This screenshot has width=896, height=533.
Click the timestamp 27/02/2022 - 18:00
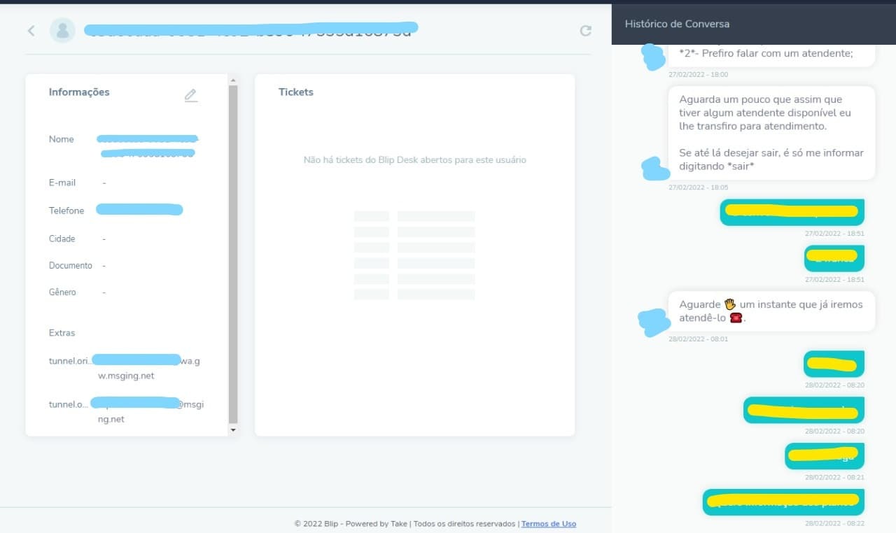point(699,74)
